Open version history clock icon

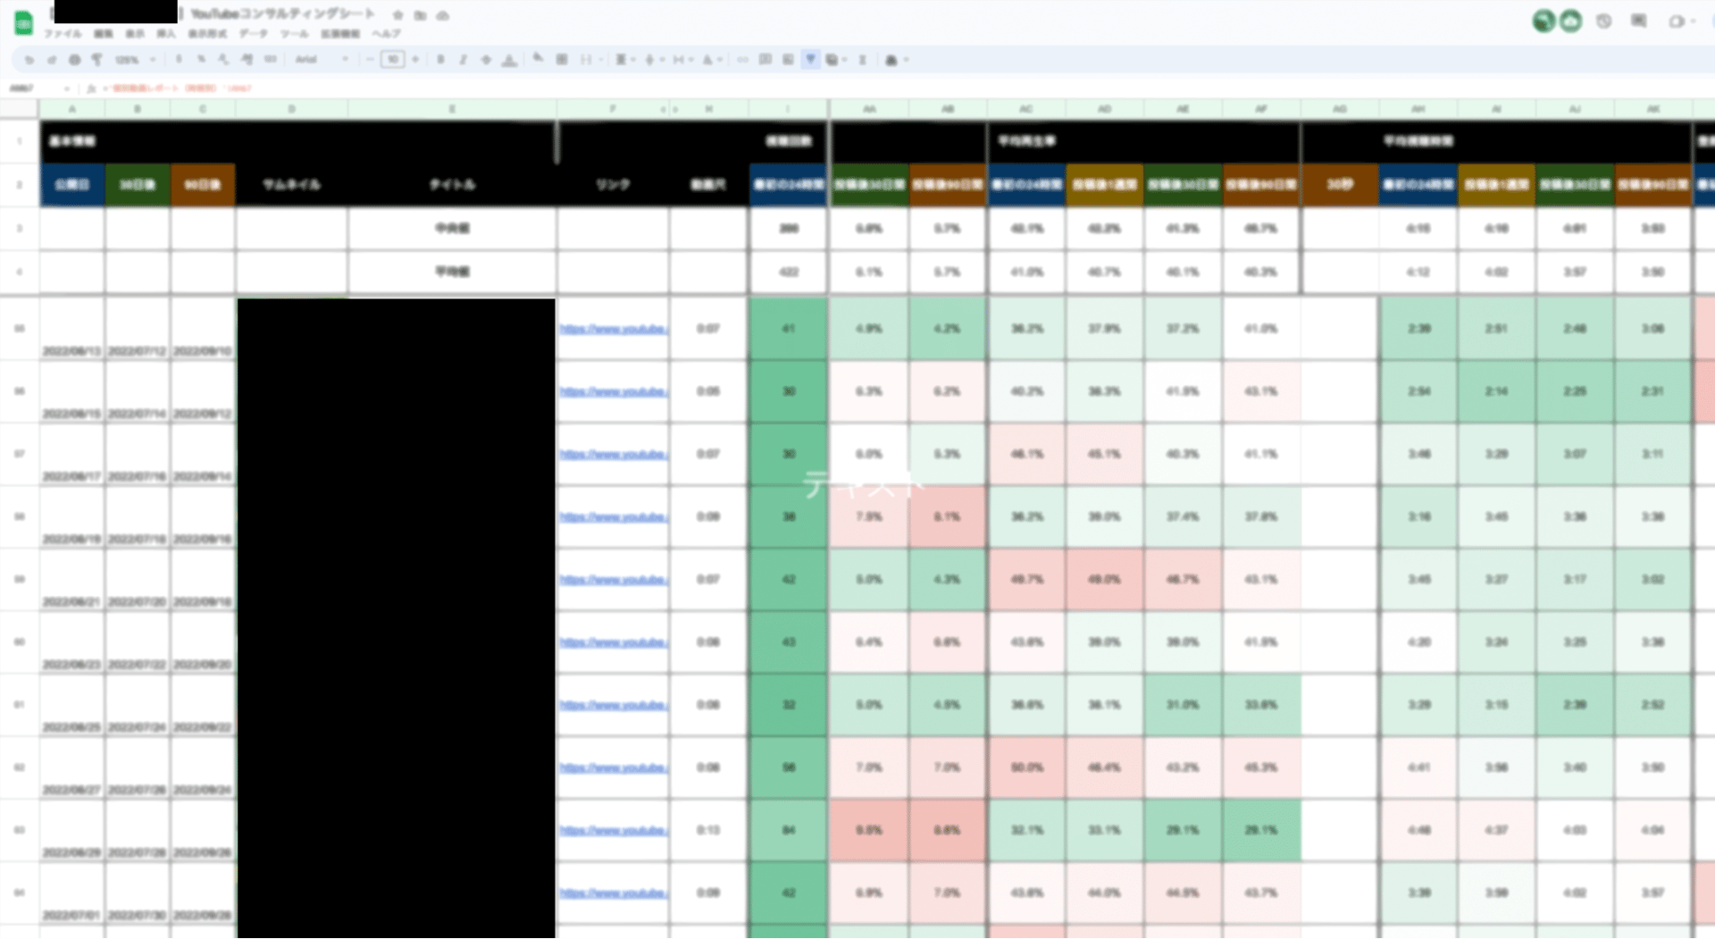tap(1603, 21)
